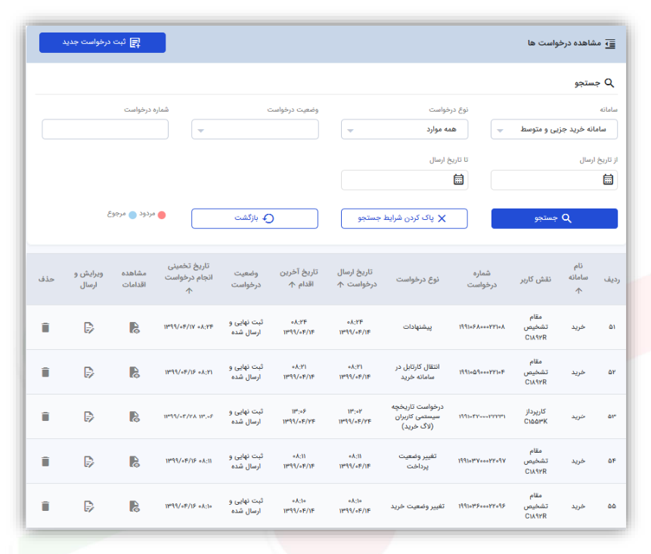Open calendar for تا تاریخ ارسال
This screenshot has width=651, height=554.
point(458,180)
